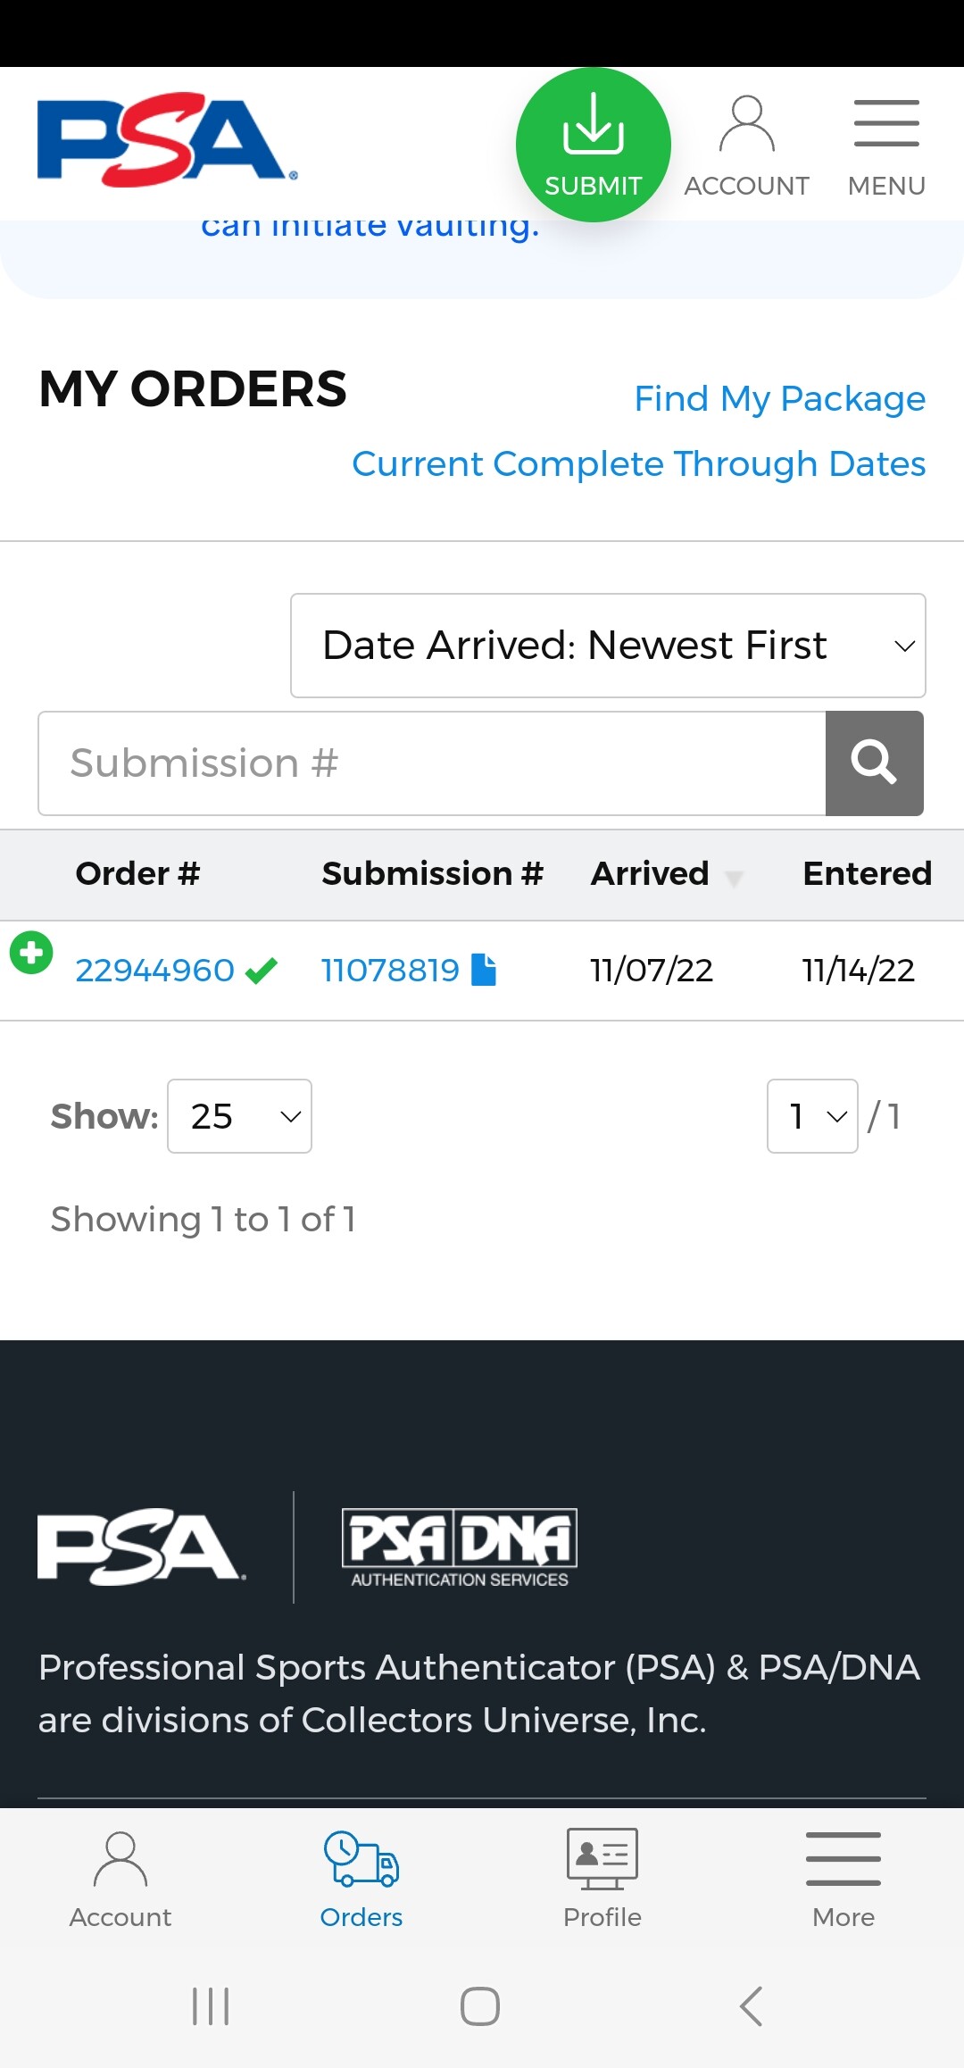Tap the green SUBMIT download icon
The image size is (964, 2068).
pos(593,145)
